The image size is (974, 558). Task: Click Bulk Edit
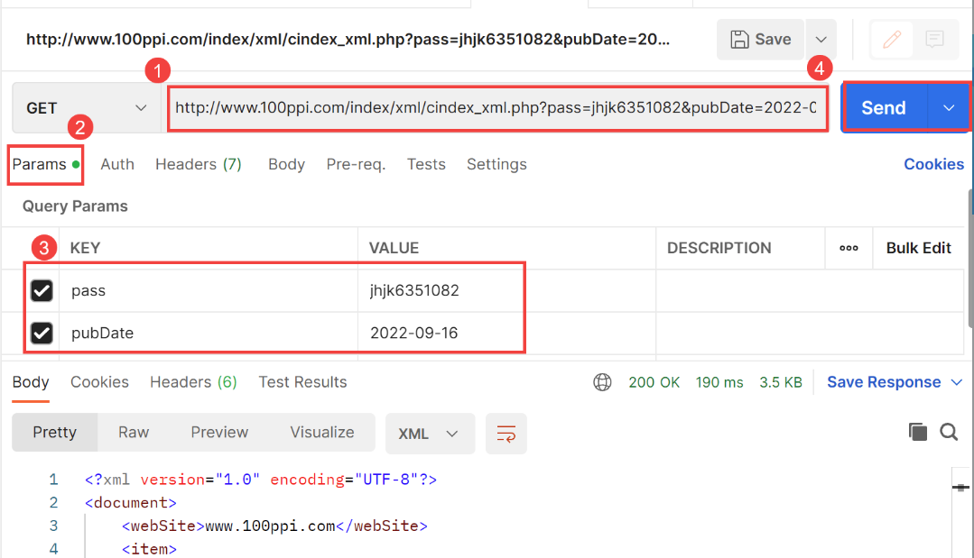[918, 248]
